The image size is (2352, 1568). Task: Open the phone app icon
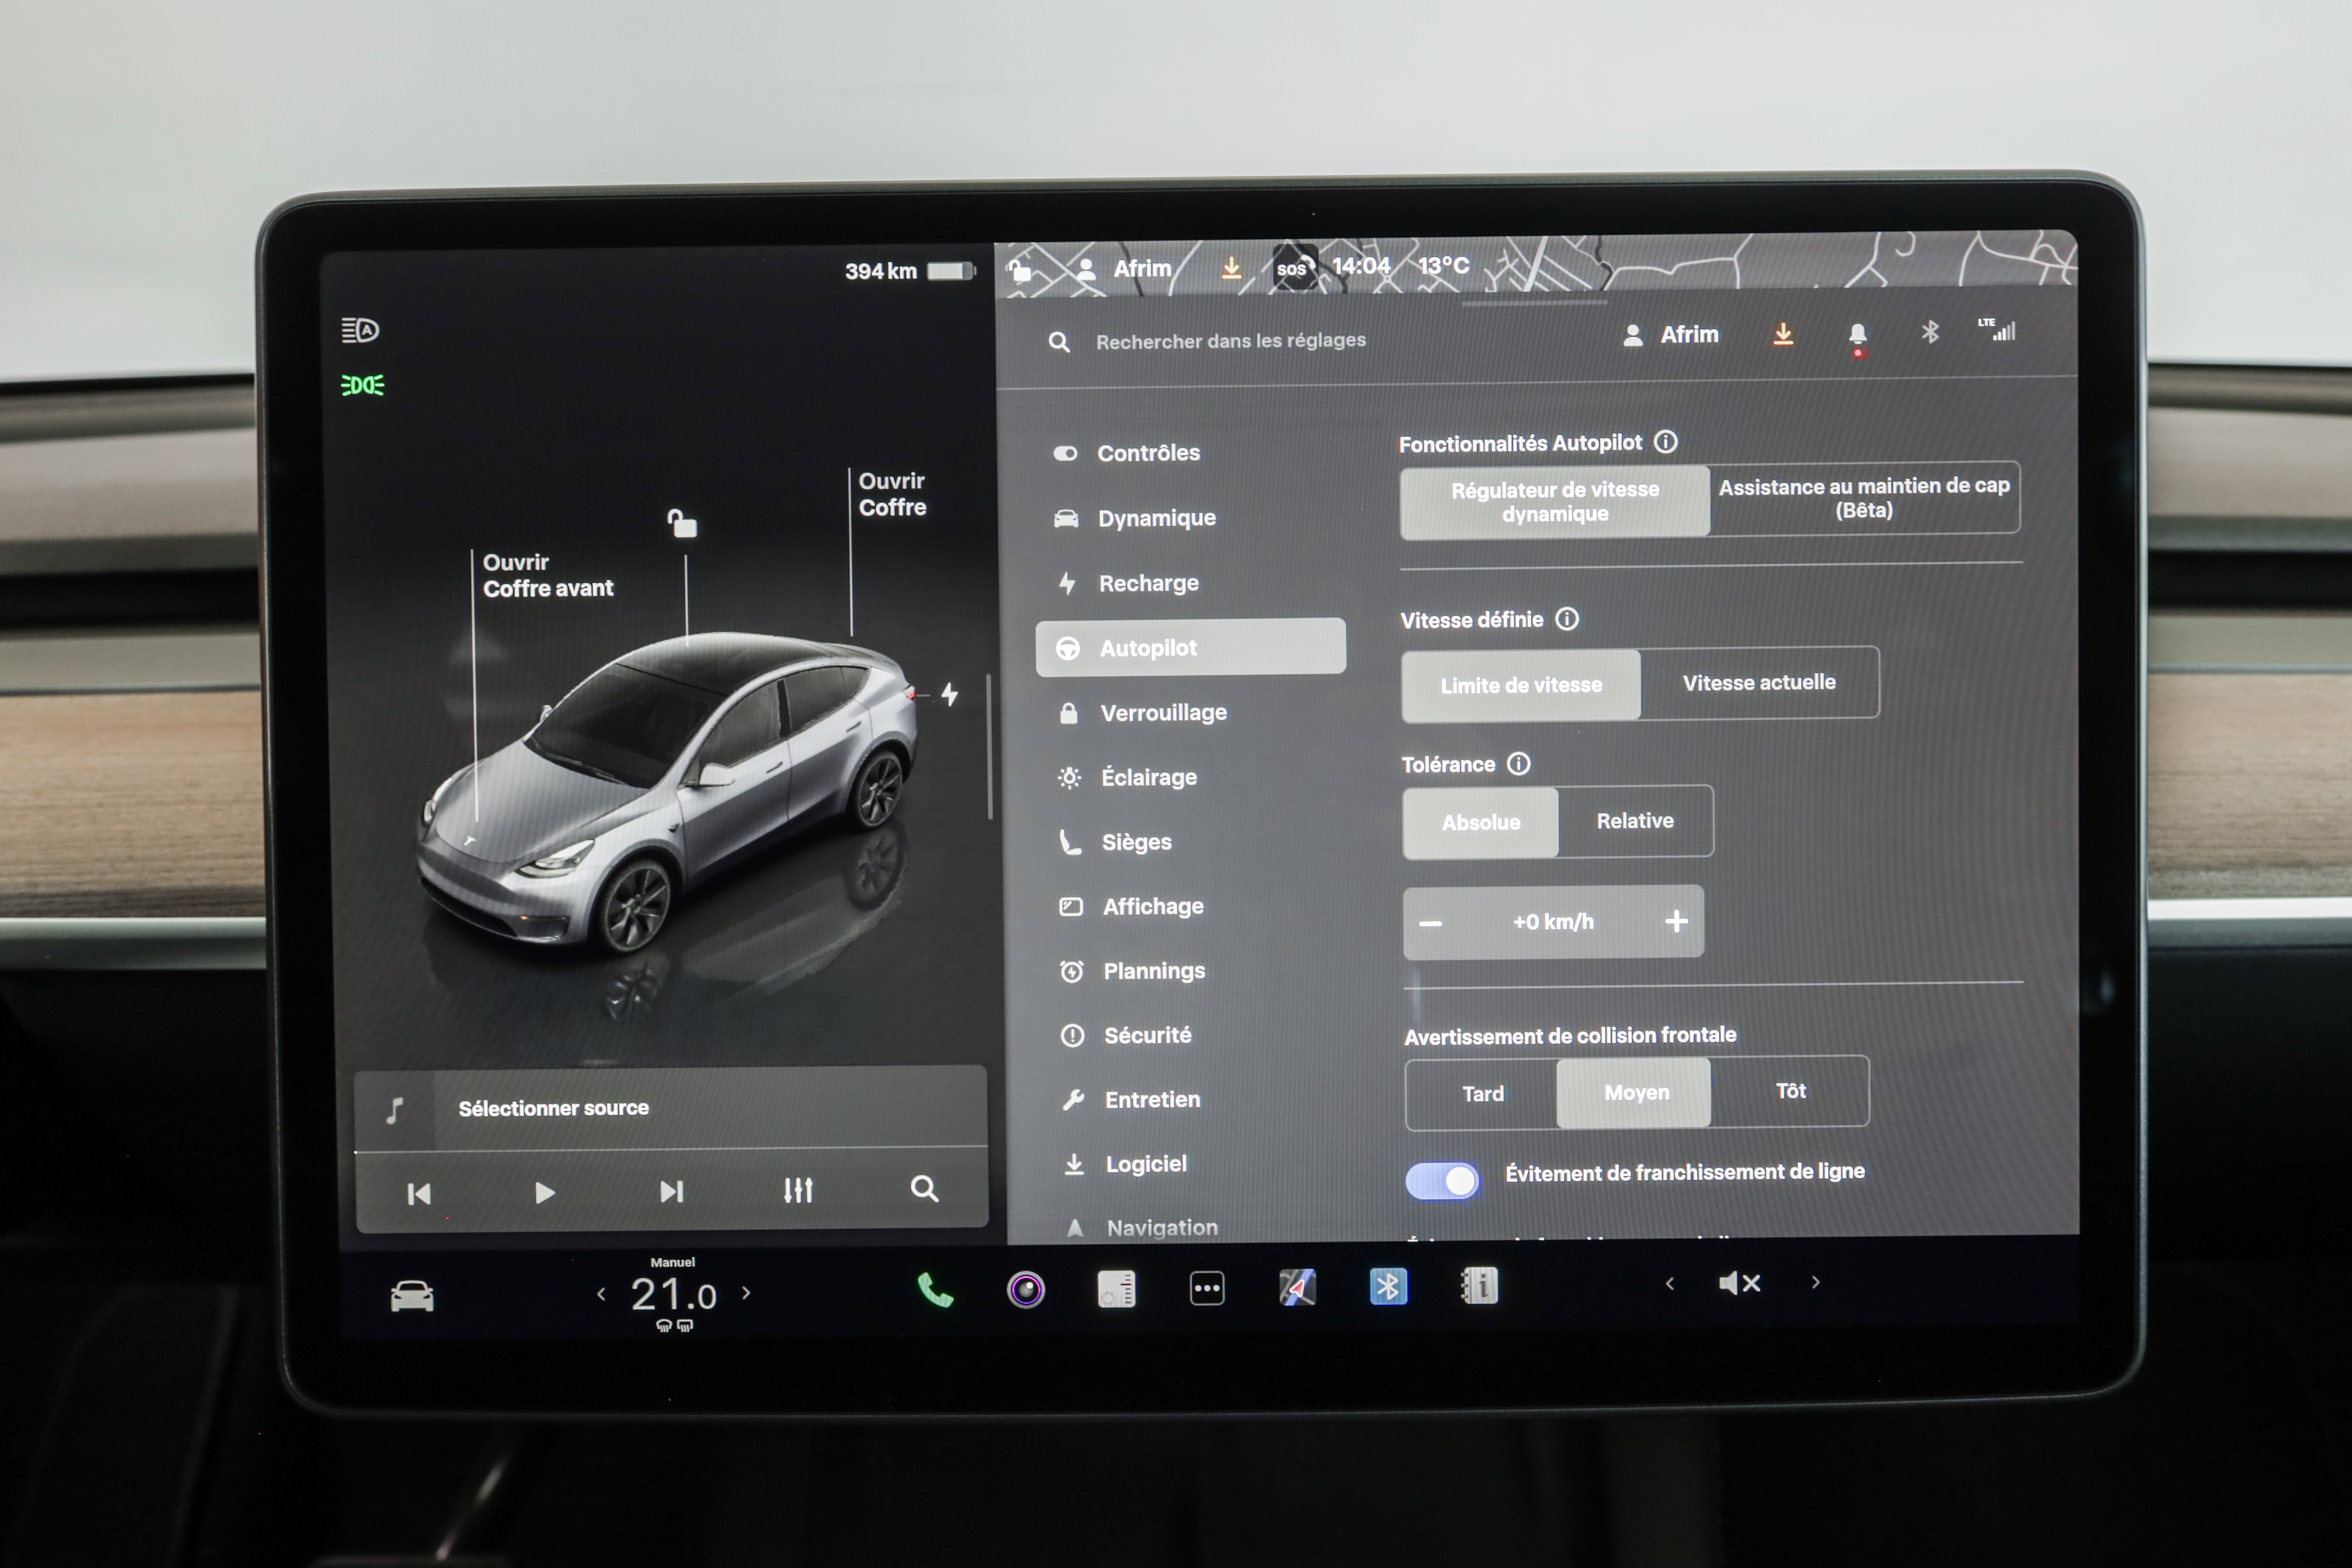click(x=935, y=1290)
